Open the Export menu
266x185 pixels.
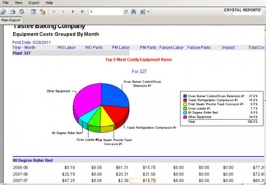coord(34,3)
